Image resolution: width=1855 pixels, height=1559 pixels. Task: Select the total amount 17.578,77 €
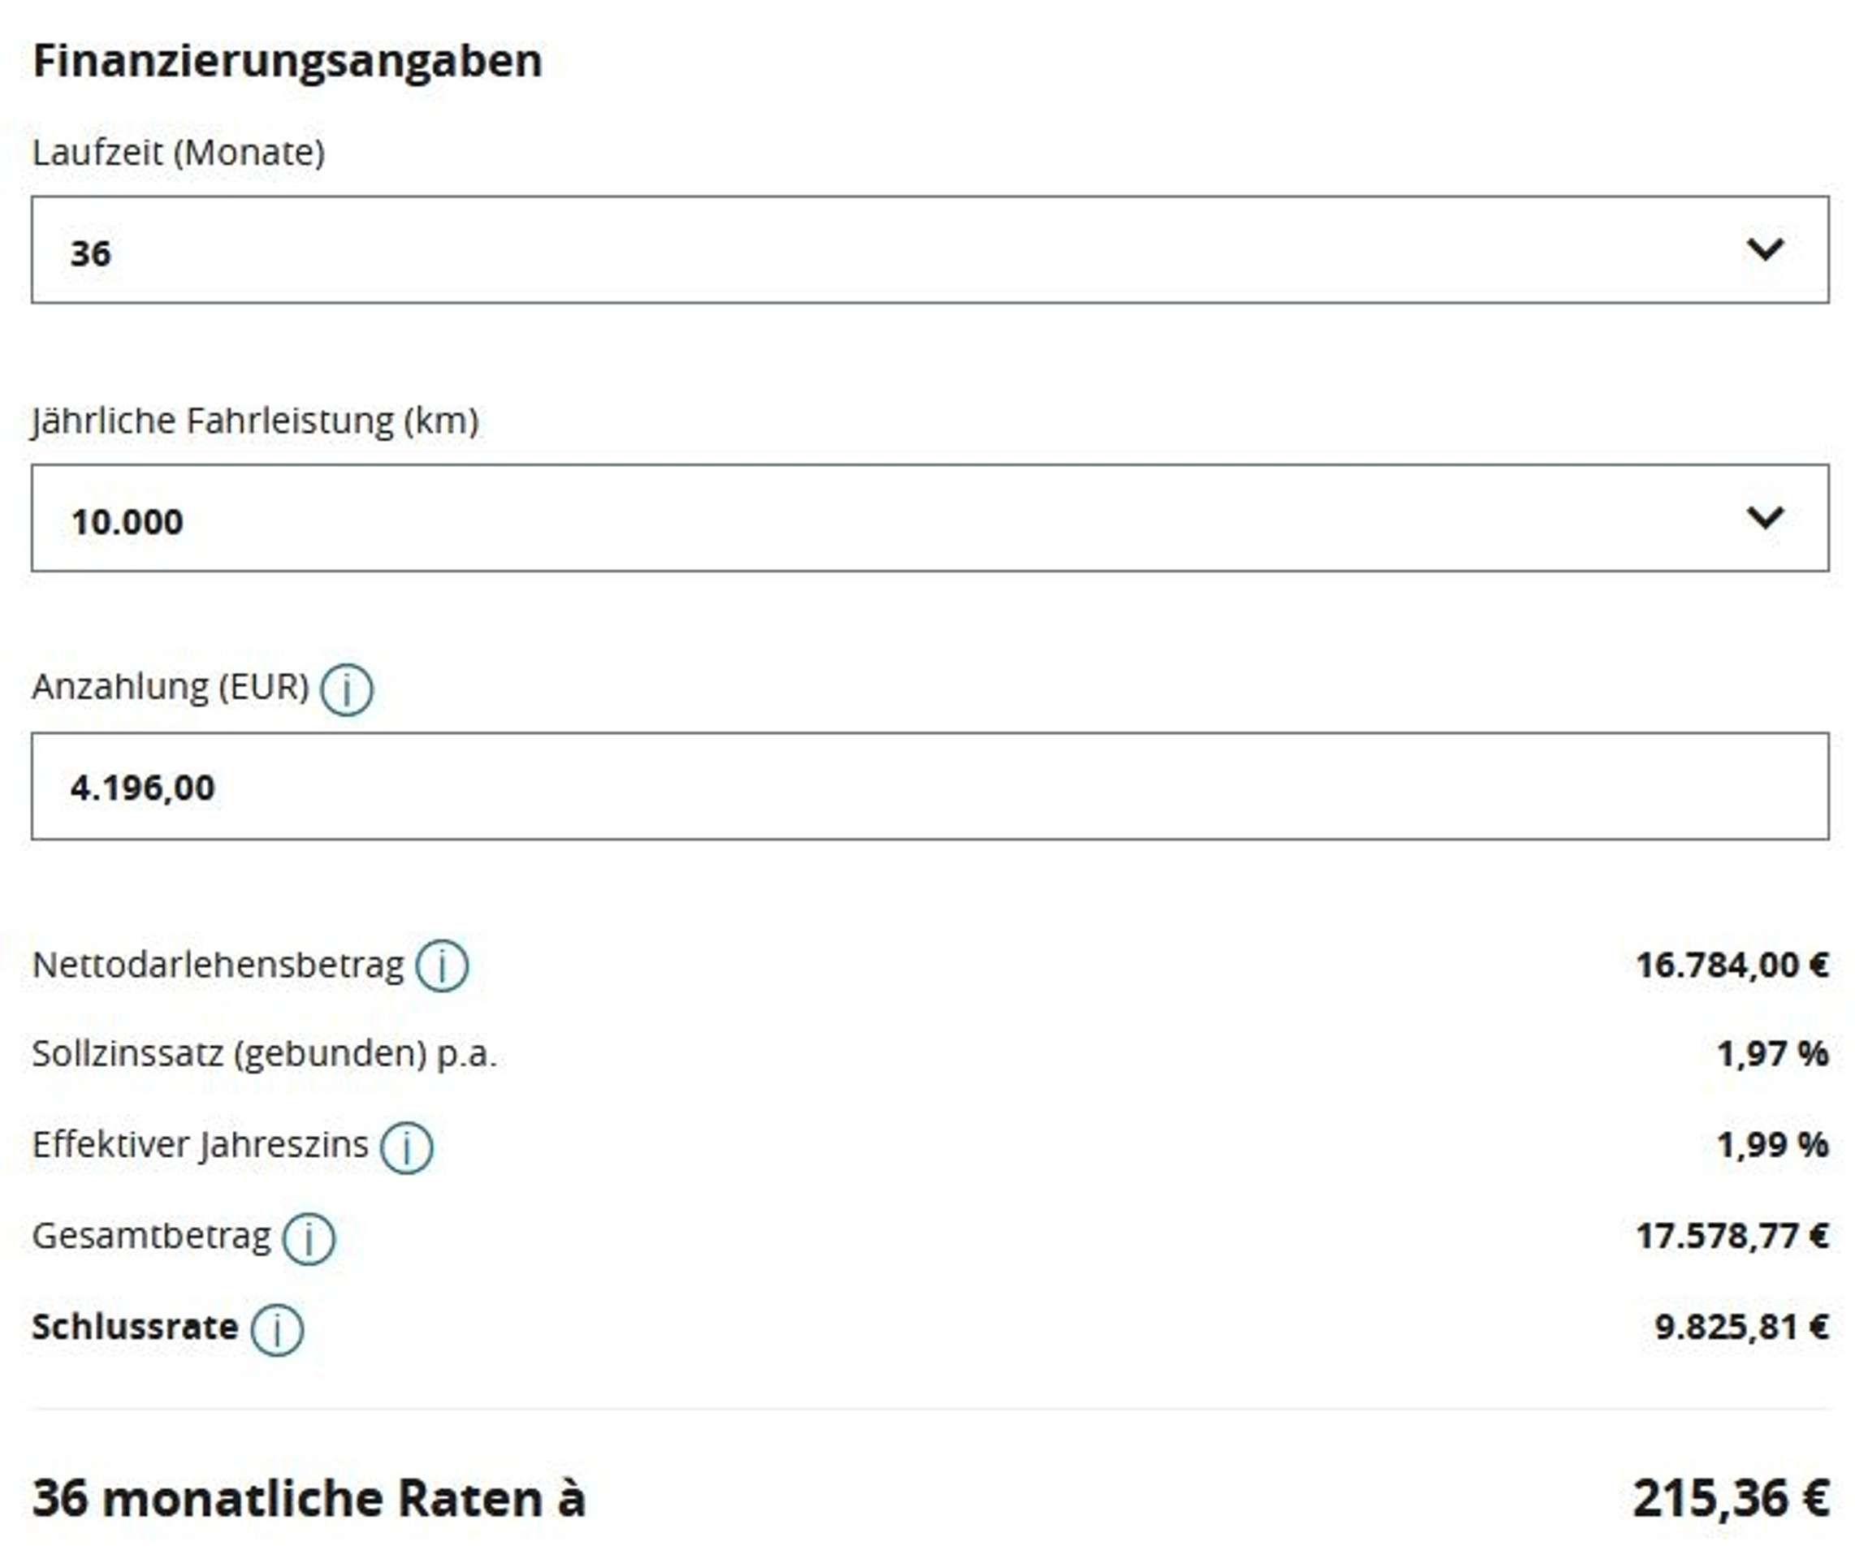1732,1236
